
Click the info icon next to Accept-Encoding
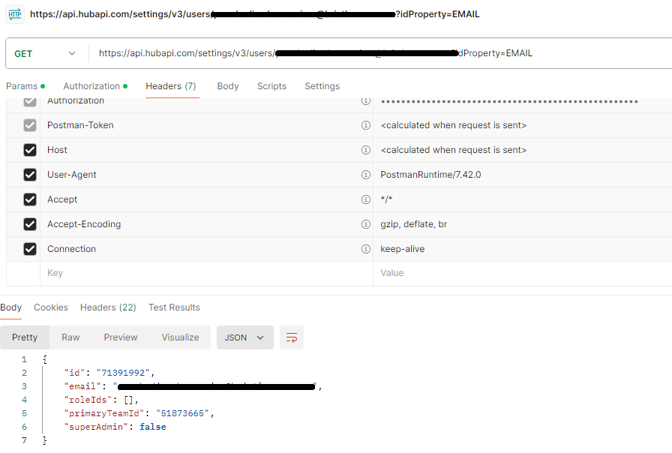[x=366, y=223]
